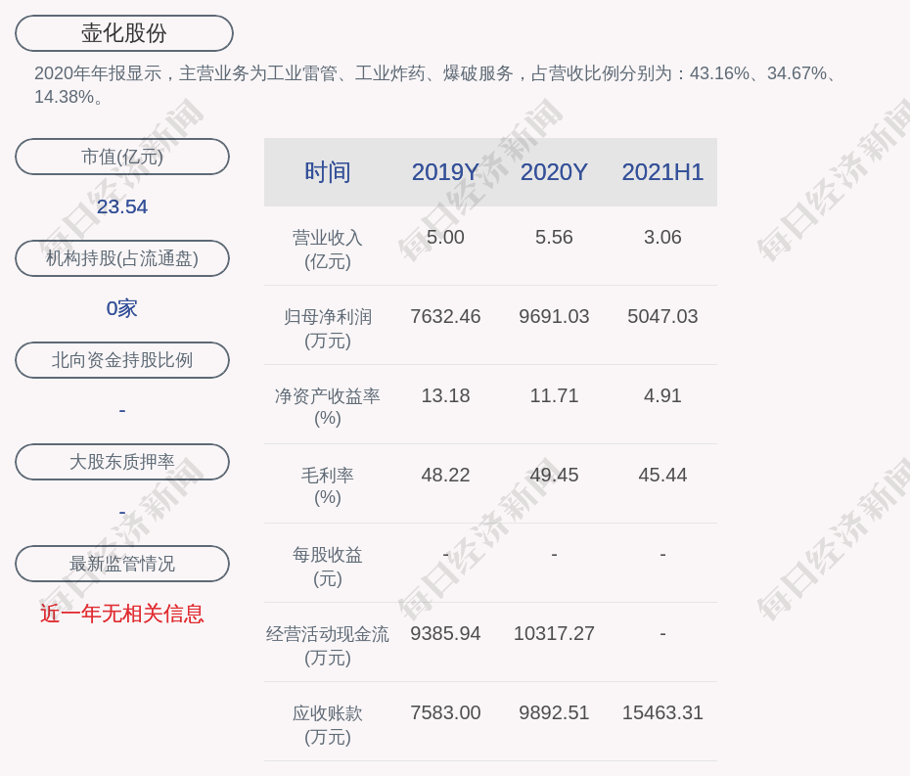Click the 经营活动现金流(万元) row label
The width and height of the screenshot is (910, 776).
click(x=328, y=646)
